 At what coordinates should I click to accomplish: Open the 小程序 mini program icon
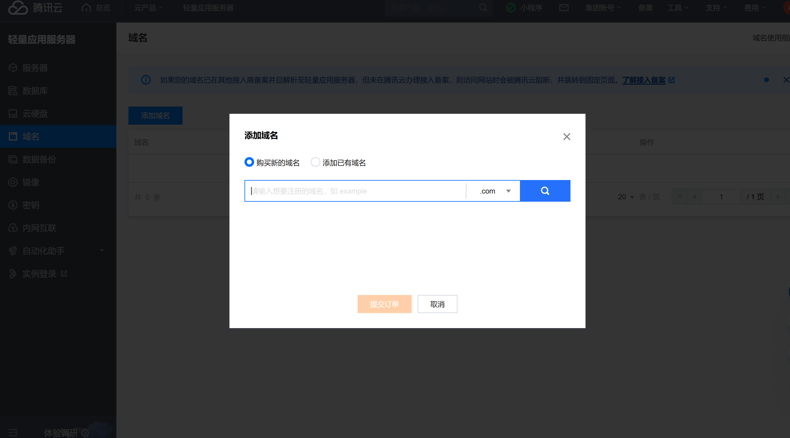tap(511, 7)
